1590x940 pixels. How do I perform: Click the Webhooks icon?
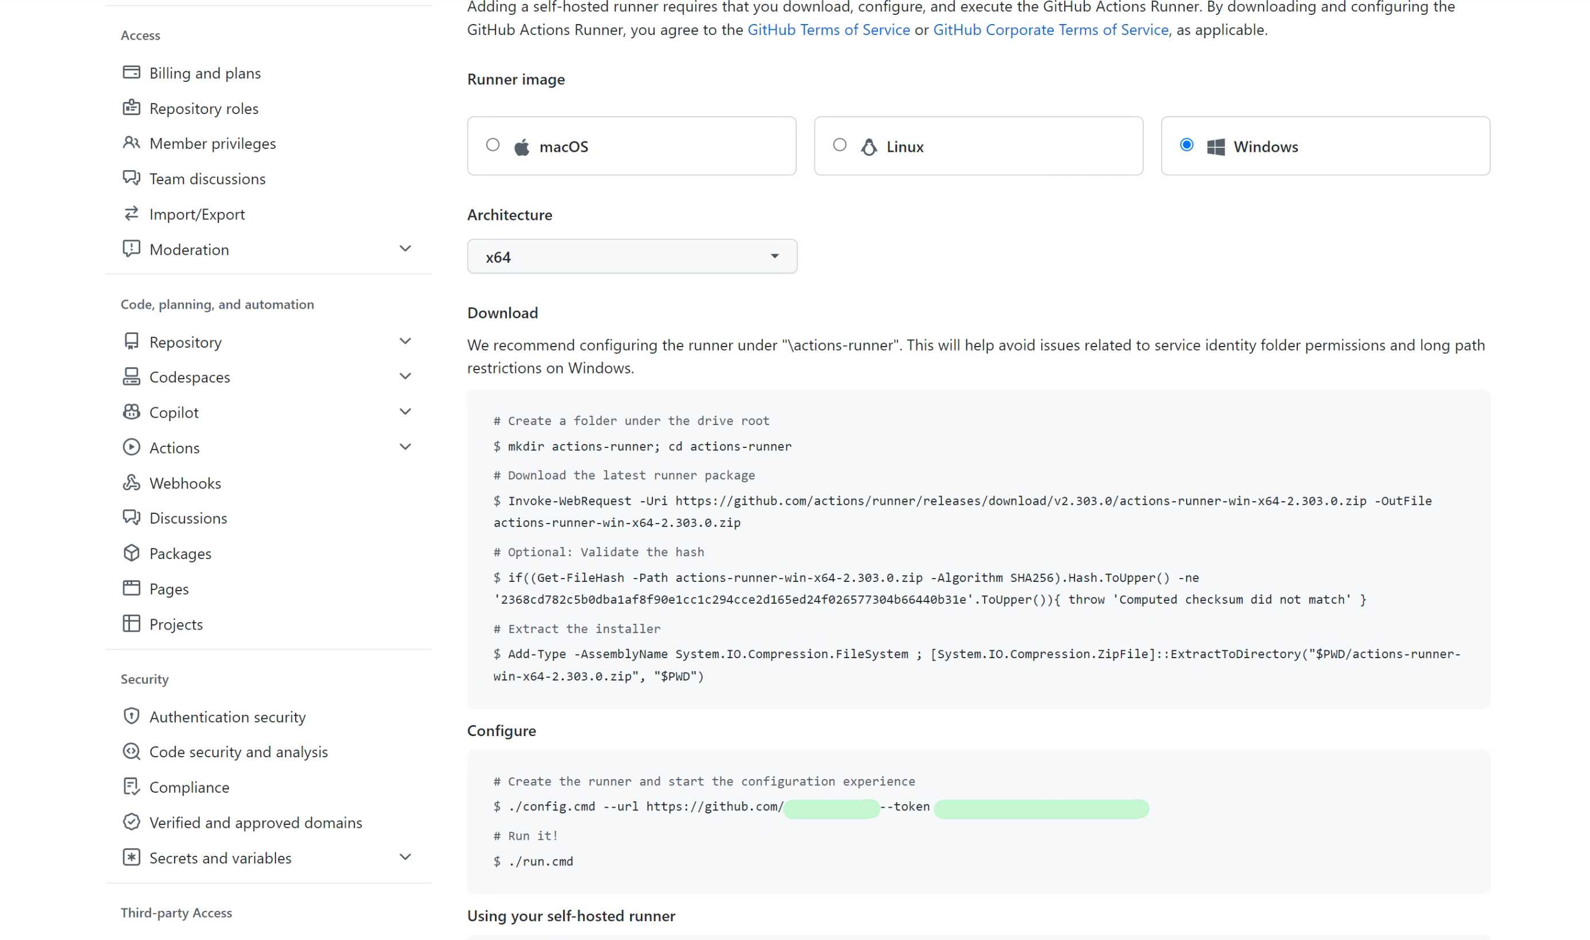pyautogui.click(x=131, y=483)
